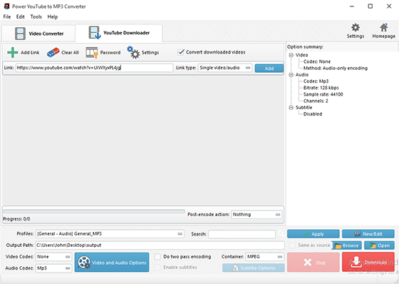Open the Video Codec dropdown
Viewport: 399px width, 284px height.
[53, 257]
